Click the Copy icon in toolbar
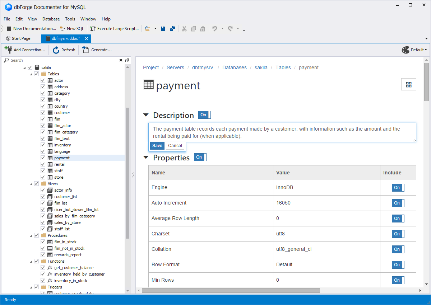Screen dimensions: 431x305 pos(193,29)
